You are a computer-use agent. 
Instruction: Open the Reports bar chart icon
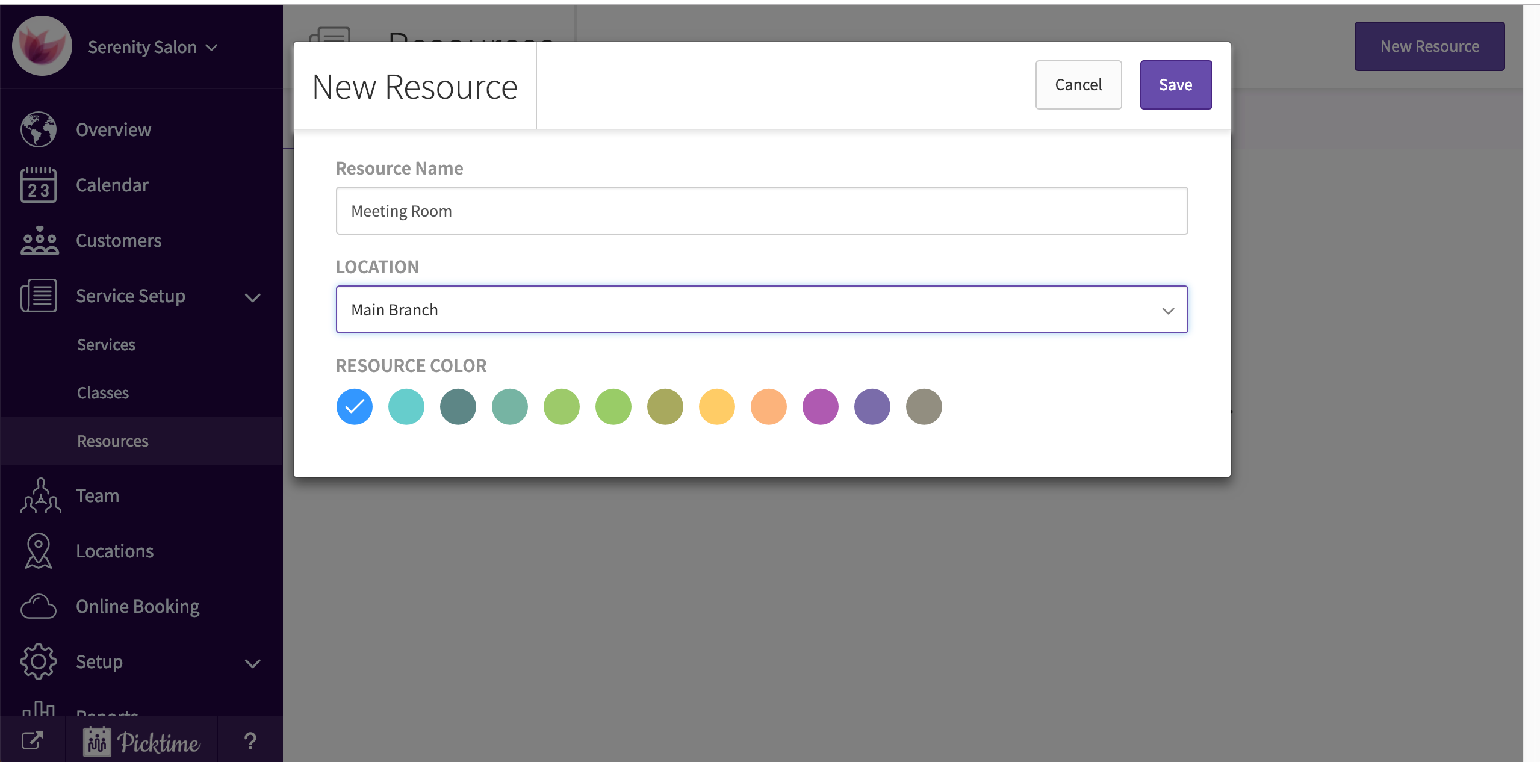(38, 710)
